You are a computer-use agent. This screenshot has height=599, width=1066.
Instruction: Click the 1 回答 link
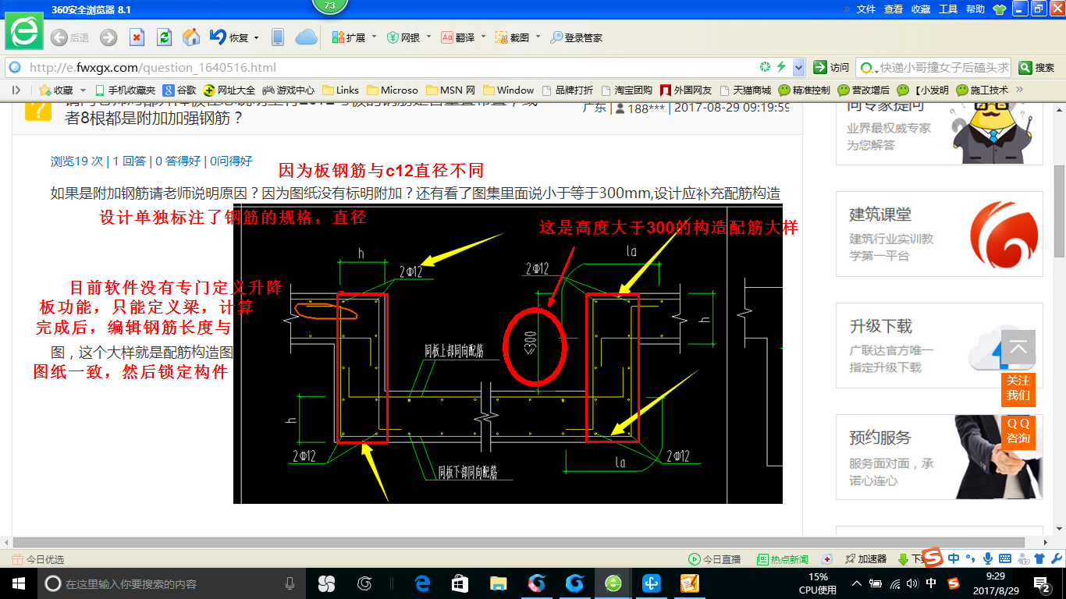coord(130,161)
